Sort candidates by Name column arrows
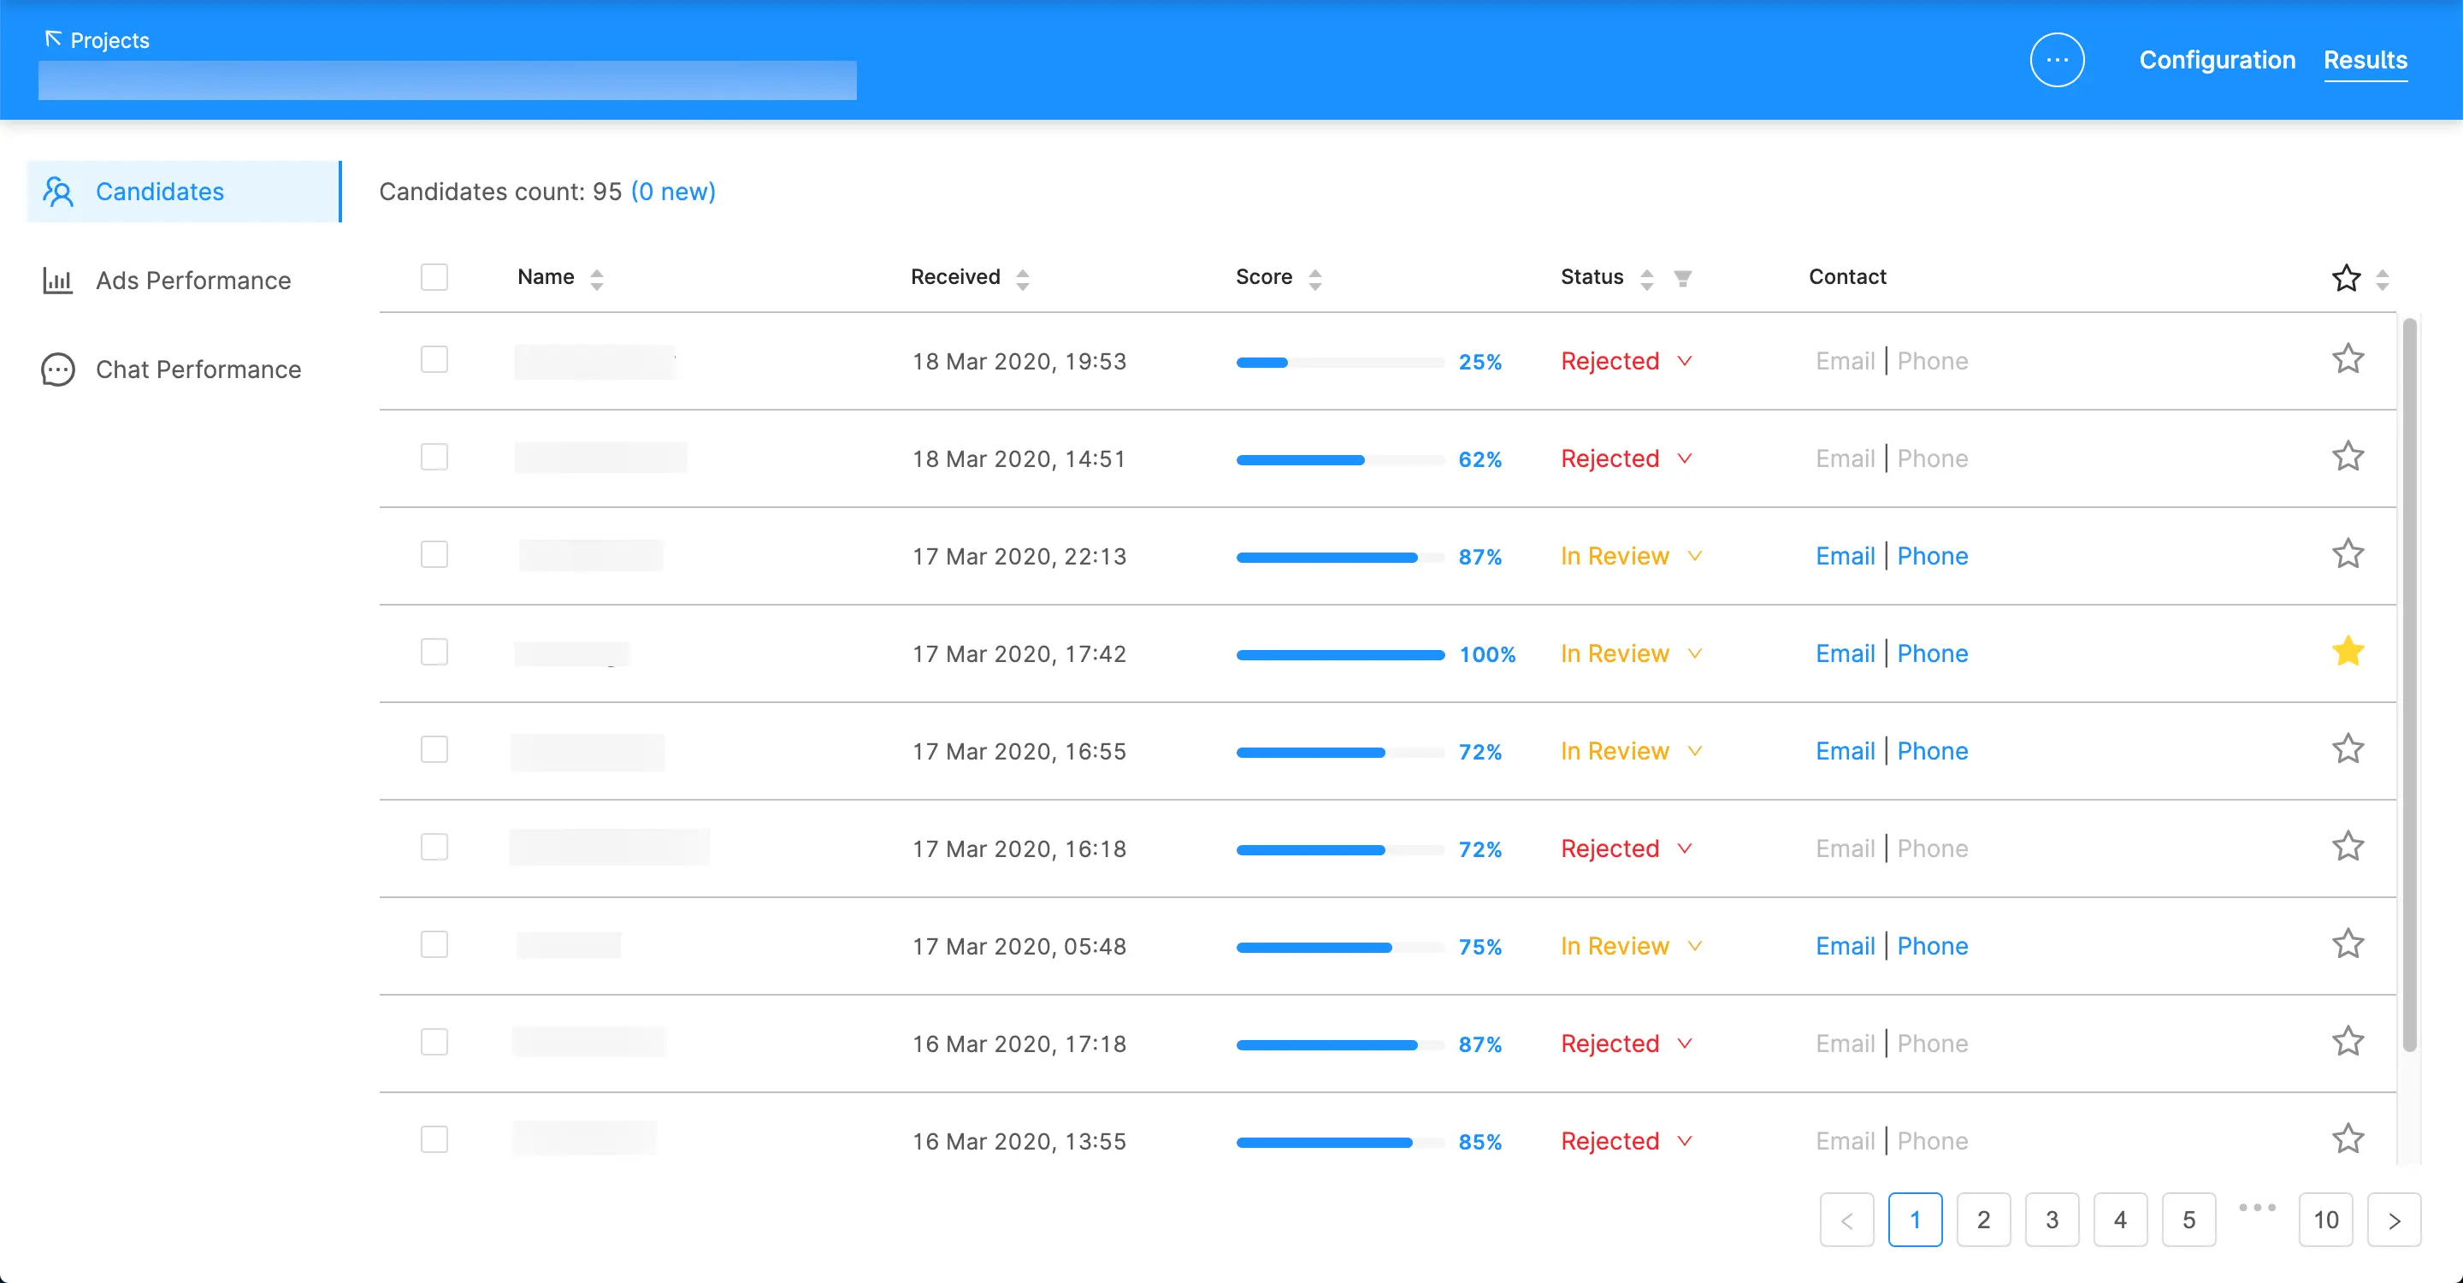Screen dimensions: 2463x1283 (x=597, y=278)
